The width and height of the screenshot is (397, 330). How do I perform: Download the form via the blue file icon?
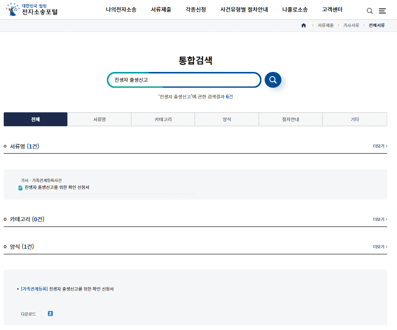[x=50, y=313]
